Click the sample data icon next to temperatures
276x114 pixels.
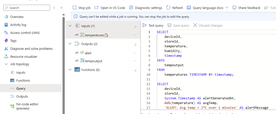click(106, 35)
